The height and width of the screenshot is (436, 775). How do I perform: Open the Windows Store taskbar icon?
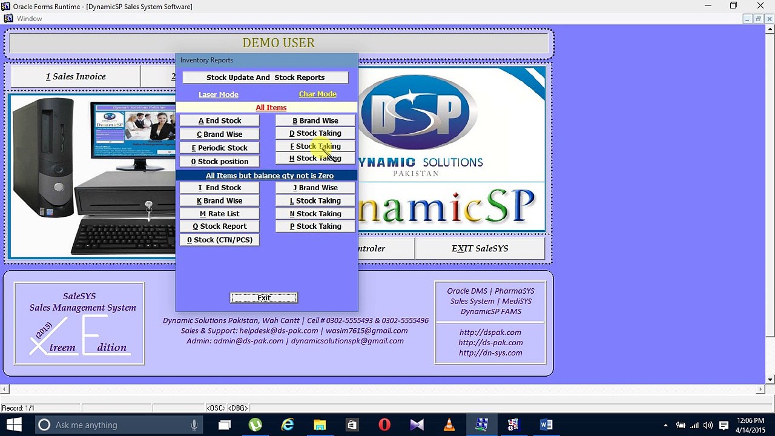click(352, 425)
